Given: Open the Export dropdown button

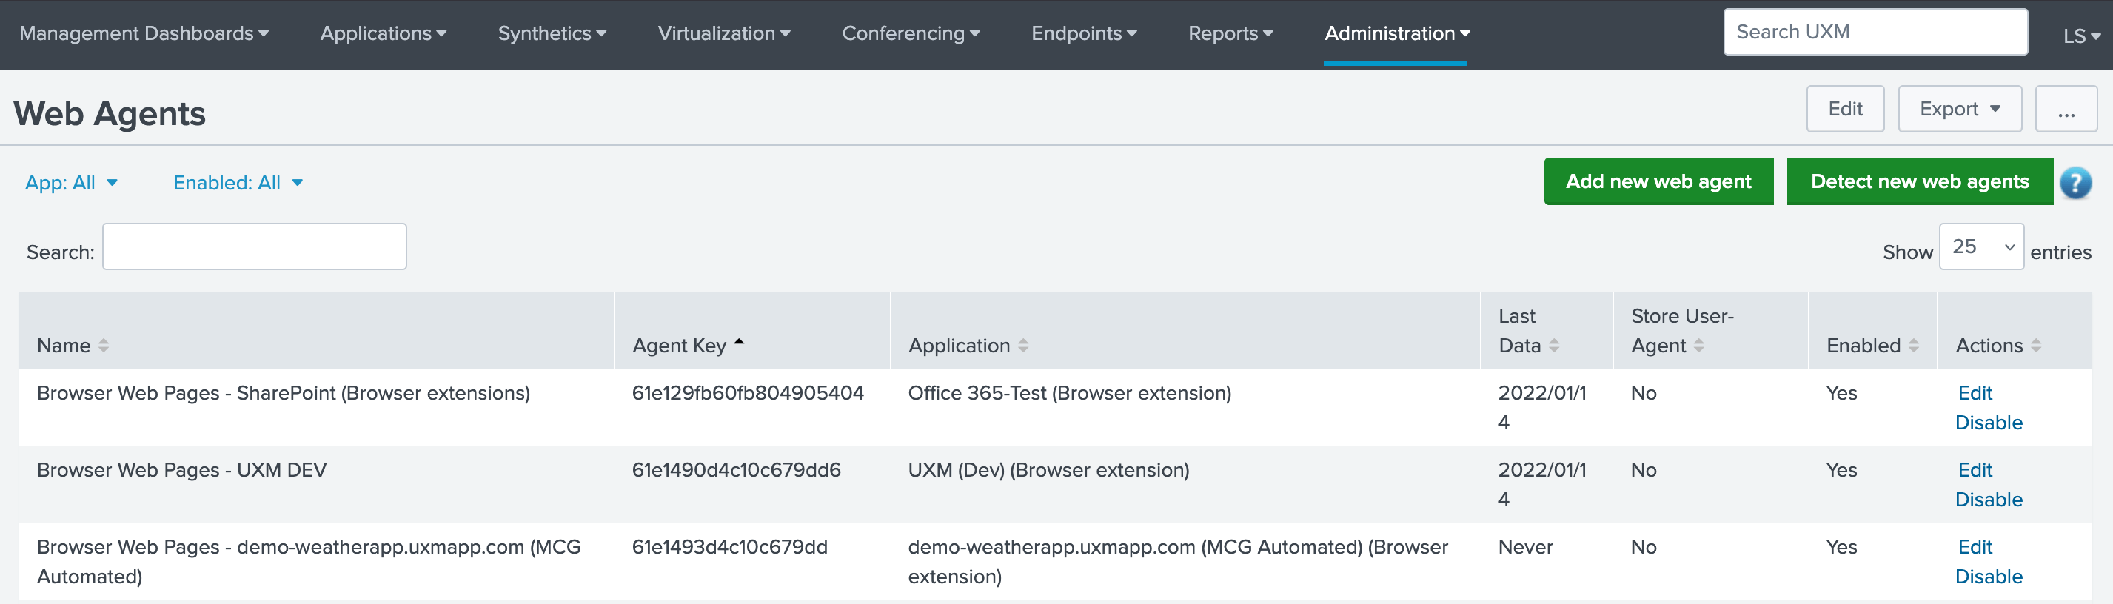Looking at the screenshot, I should [1959, 109].
